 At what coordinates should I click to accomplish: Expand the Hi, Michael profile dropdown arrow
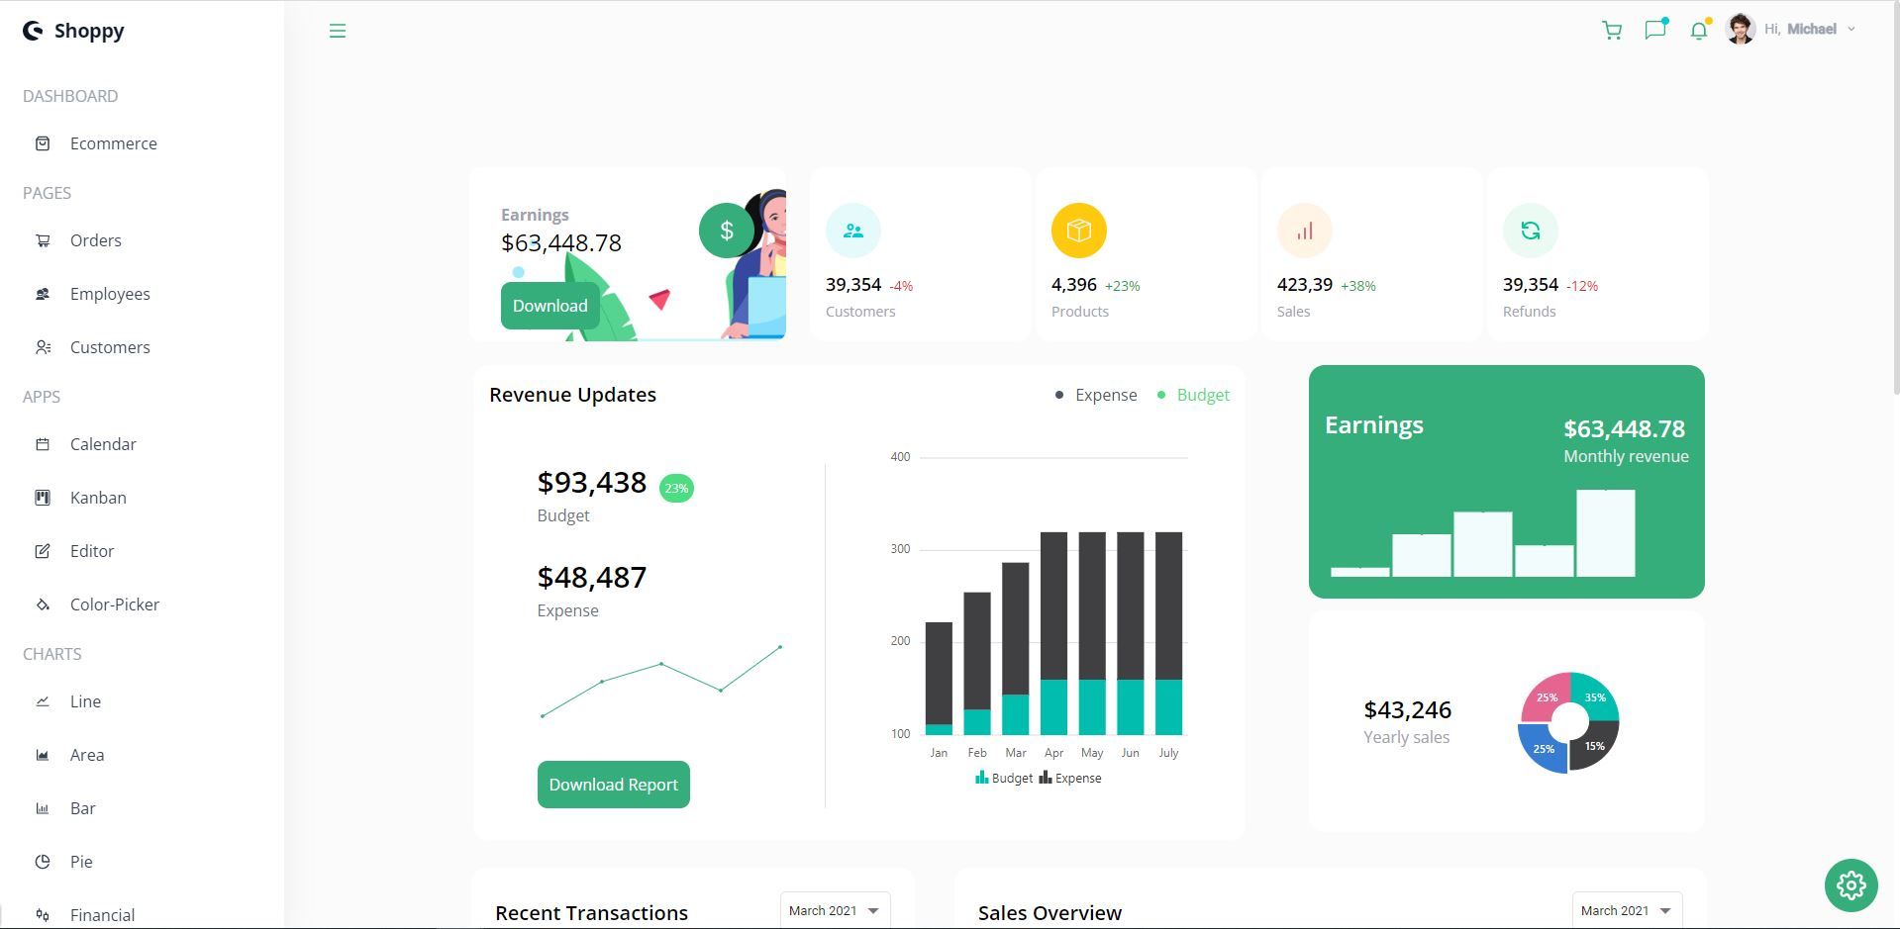pos(1851,30)
